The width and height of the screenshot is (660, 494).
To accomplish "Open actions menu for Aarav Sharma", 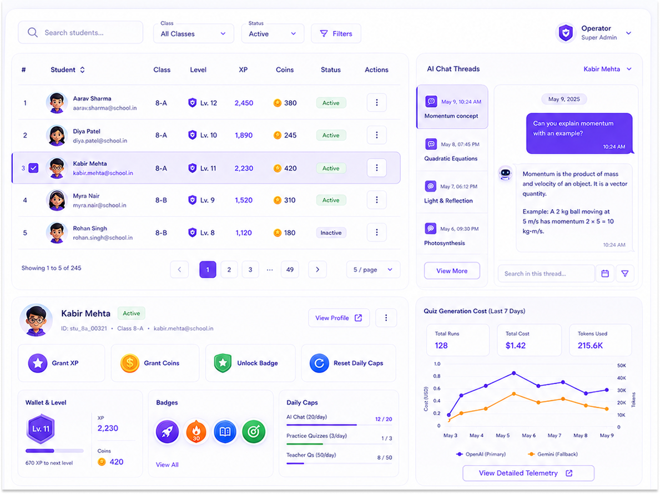I will (376, 103).
